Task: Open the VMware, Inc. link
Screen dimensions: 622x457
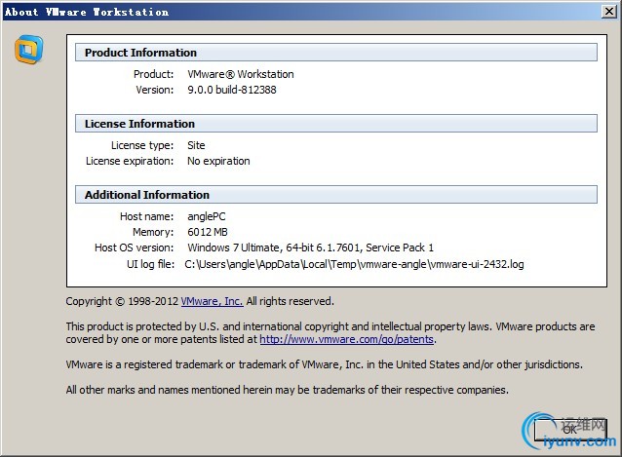Action: pos(212,301)
